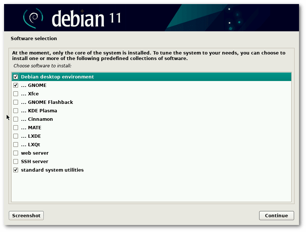Check the KDE Plasma option box
This screenshot has width=306, height=232.
[15, 111]
